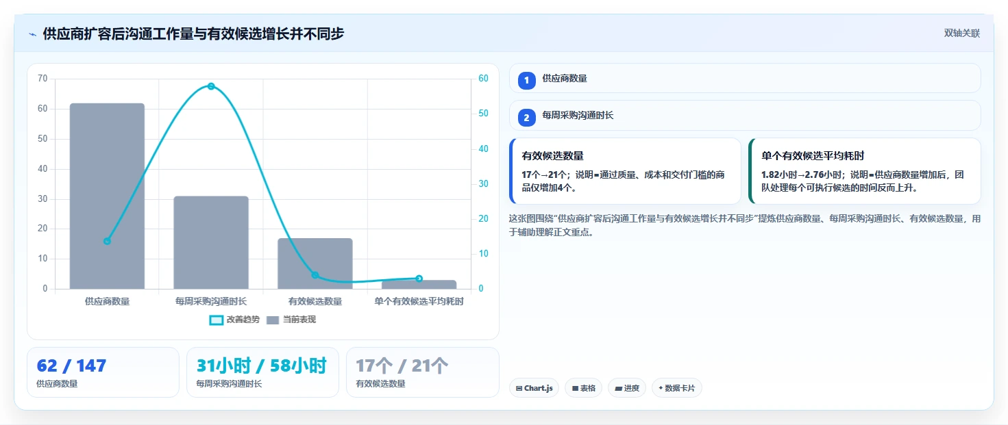Click the x-axis label 有效候选数量
Image resolution: width=1008 pixels, height=425 pixels.
pos(315,301)
